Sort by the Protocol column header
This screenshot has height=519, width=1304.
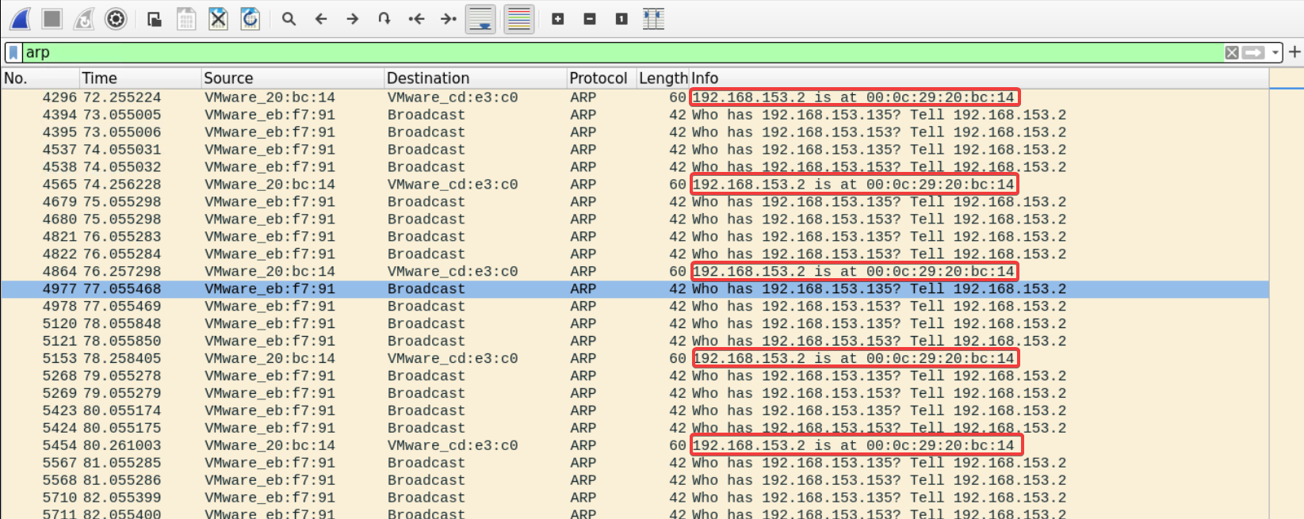598,78
